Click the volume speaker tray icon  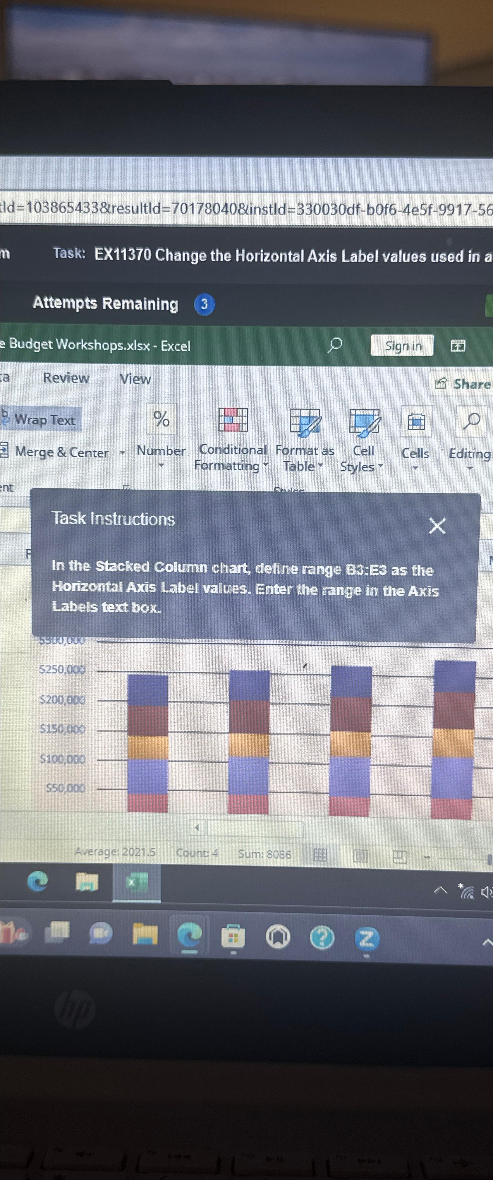pos(487,892)
